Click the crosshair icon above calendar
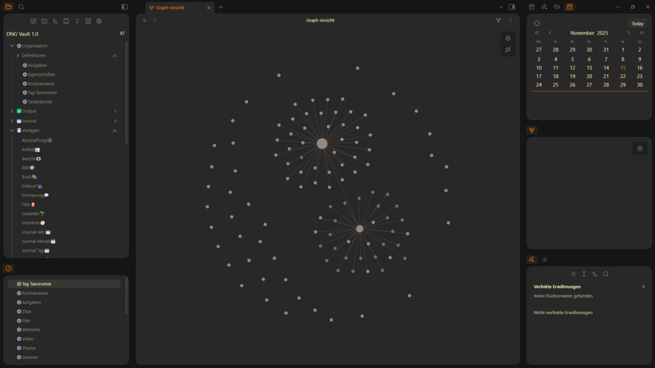 (537, 23)
